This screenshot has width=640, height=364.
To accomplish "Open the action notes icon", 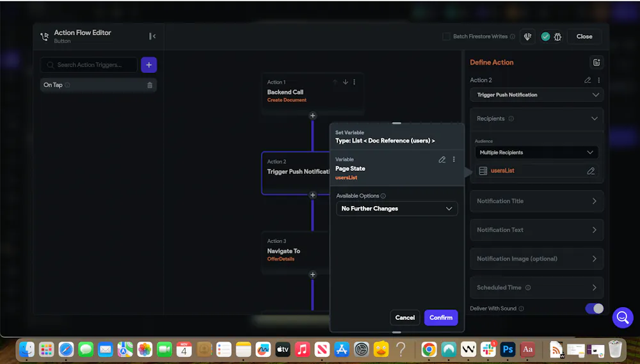I will 596,63.
